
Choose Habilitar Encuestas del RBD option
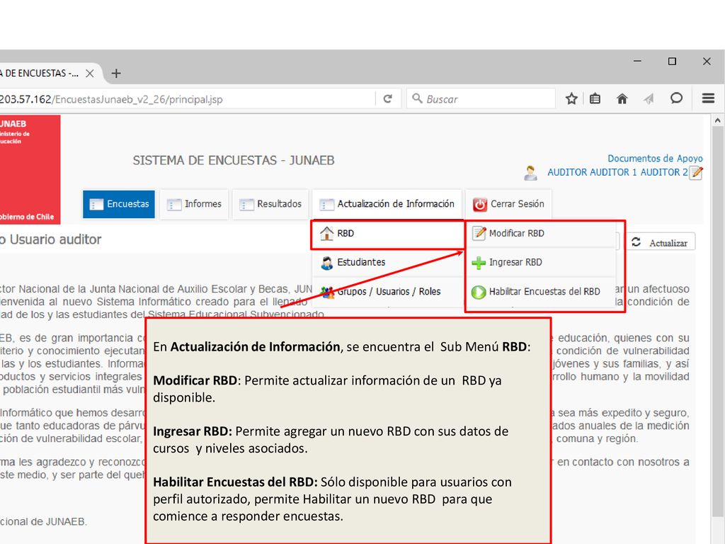(x=541, y=292)
